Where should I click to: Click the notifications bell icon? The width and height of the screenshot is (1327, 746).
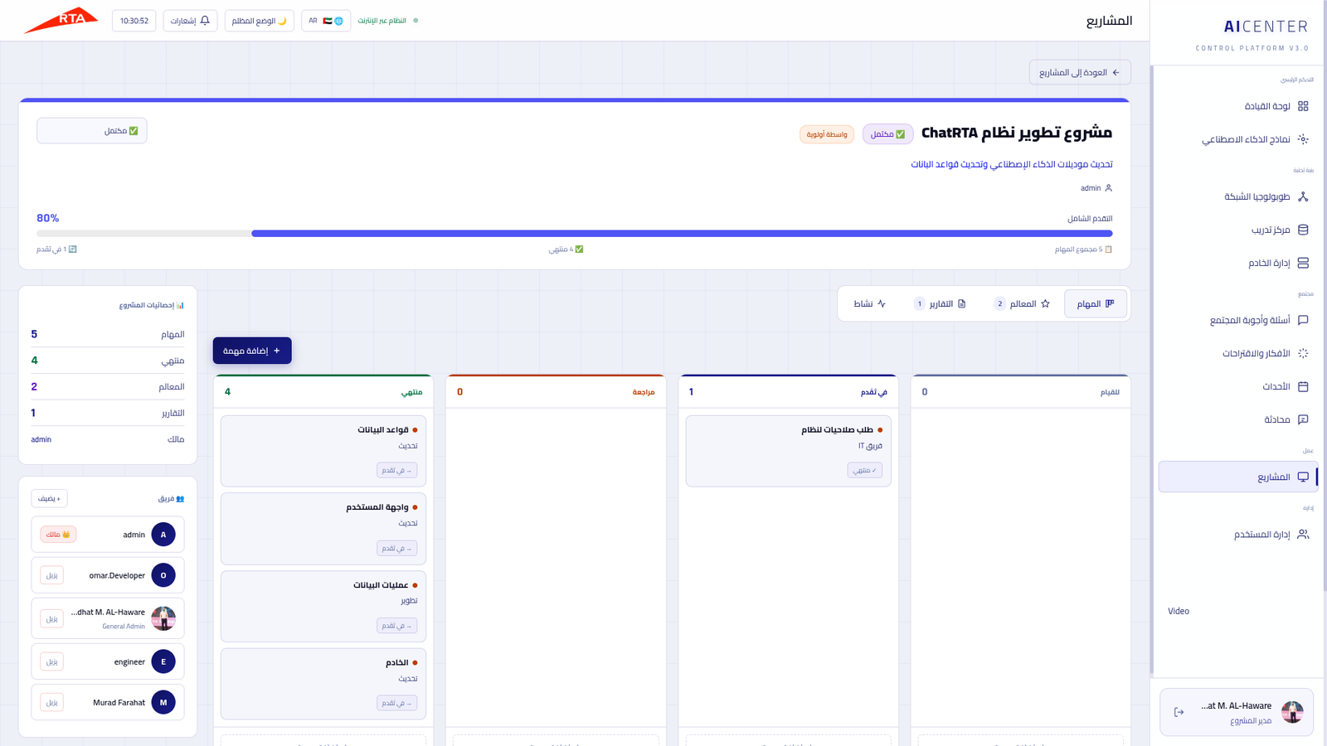tap(205, 21)
